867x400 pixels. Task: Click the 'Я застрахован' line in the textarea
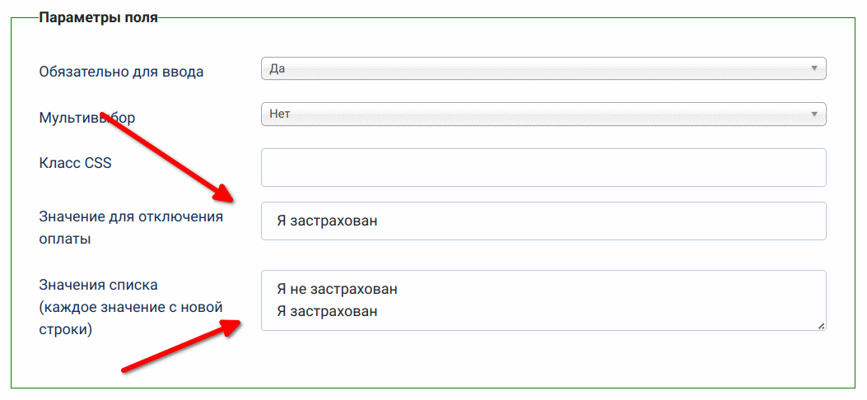pos(328,311)
